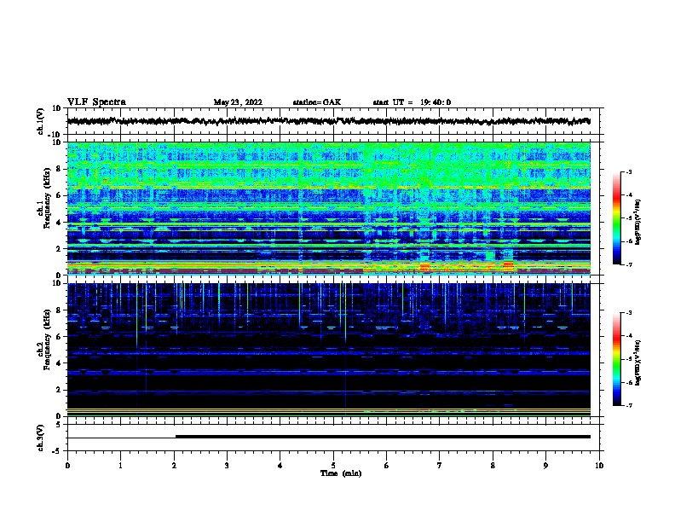This screenshot has width=675, height=522.
Task: Click the "VLF Spectra" plot title
Action: pyautogui.click(x=96, y=102)
